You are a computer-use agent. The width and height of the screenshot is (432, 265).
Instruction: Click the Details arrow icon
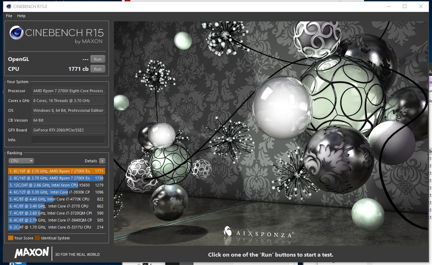[x=102, y=161]
